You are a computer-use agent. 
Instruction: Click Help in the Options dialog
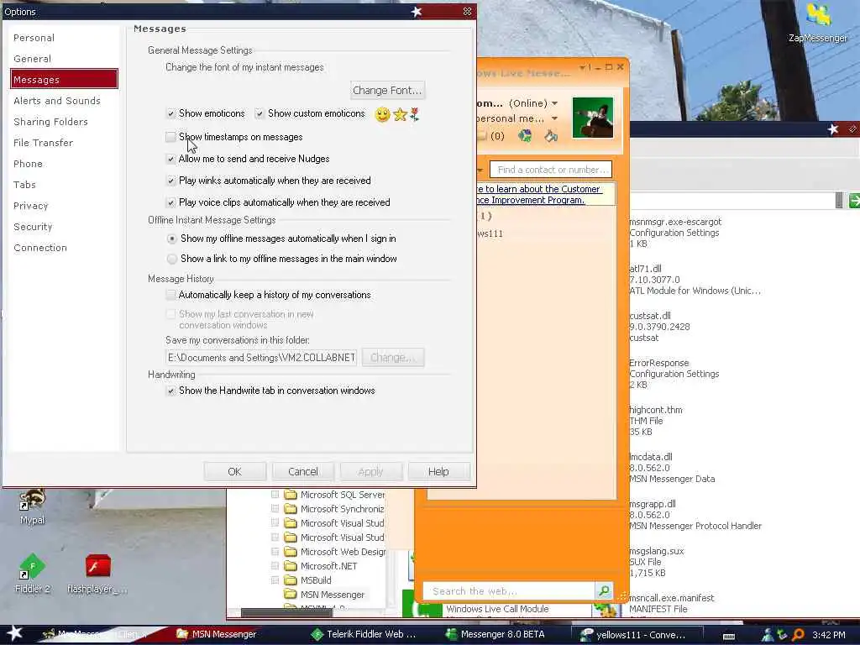(x=438, y=472)
